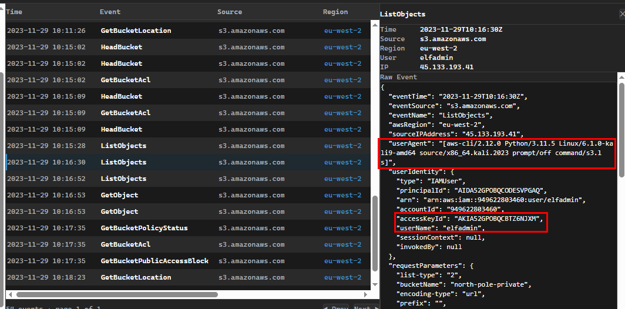Image resolution: width=625 pixels, height=309 pixels.
Task: Click the "arn" JSON line
Action: coord(492,200)
